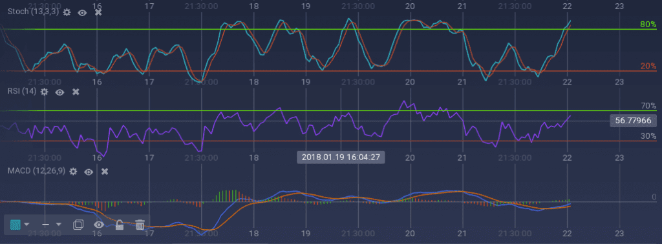Expand the color swatch dropdown arrow
Image resolution: width=662 pixels, height=244 pixels.
[x=27, y=225]
